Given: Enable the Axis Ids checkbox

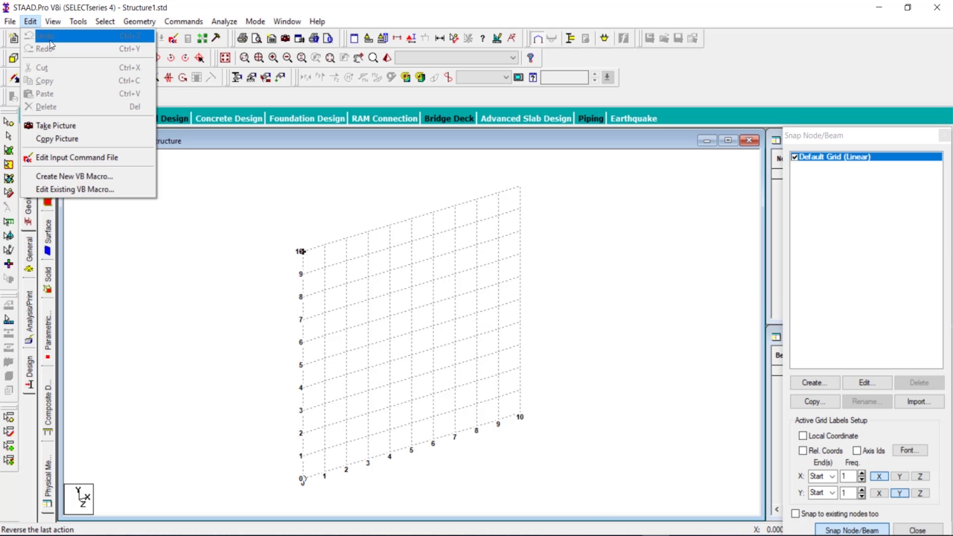Looking at the screenshot, I should [857, 450].
